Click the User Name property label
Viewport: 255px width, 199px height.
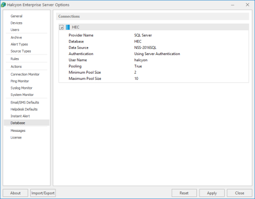pos(78,60)
